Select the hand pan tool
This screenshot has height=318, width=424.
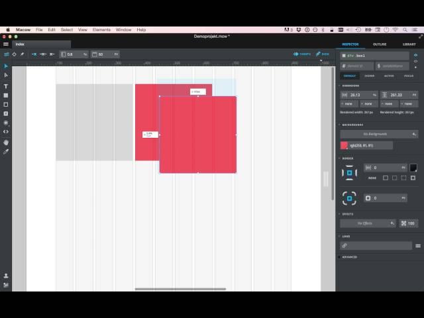[x=6, y=142]
